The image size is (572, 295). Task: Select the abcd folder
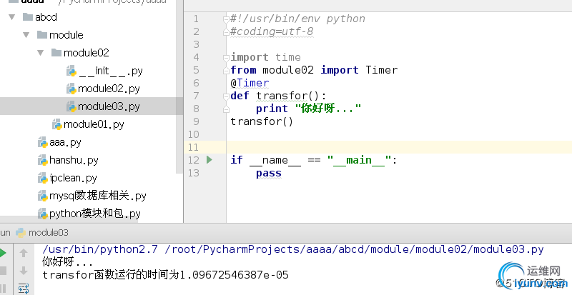coord(40,17)
